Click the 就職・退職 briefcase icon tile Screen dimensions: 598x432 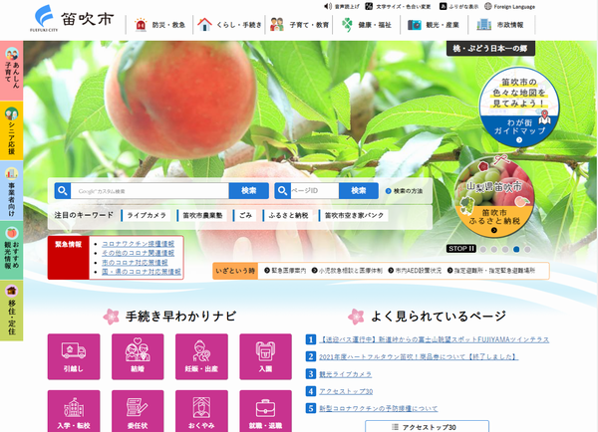pyautogui.click(x=265, y=411)
